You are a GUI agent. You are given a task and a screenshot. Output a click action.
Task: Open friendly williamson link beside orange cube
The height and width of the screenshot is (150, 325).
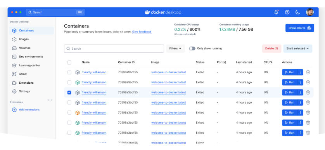click(x=94, y=113)
